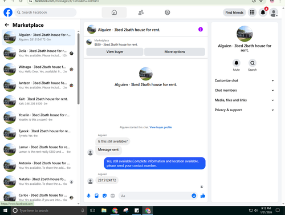Open the Lamar conversation
Viewport: 285px width, 215px height.
[38, 149]
